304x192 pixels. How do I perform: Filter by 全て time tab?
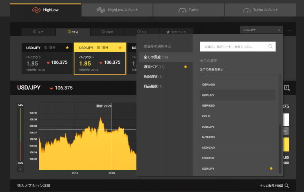(38, 32)
